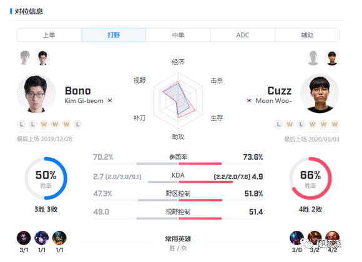Select the small Bono avatar thumbnail
This screenshot has width=362, height=262.
tap(43, 58)
